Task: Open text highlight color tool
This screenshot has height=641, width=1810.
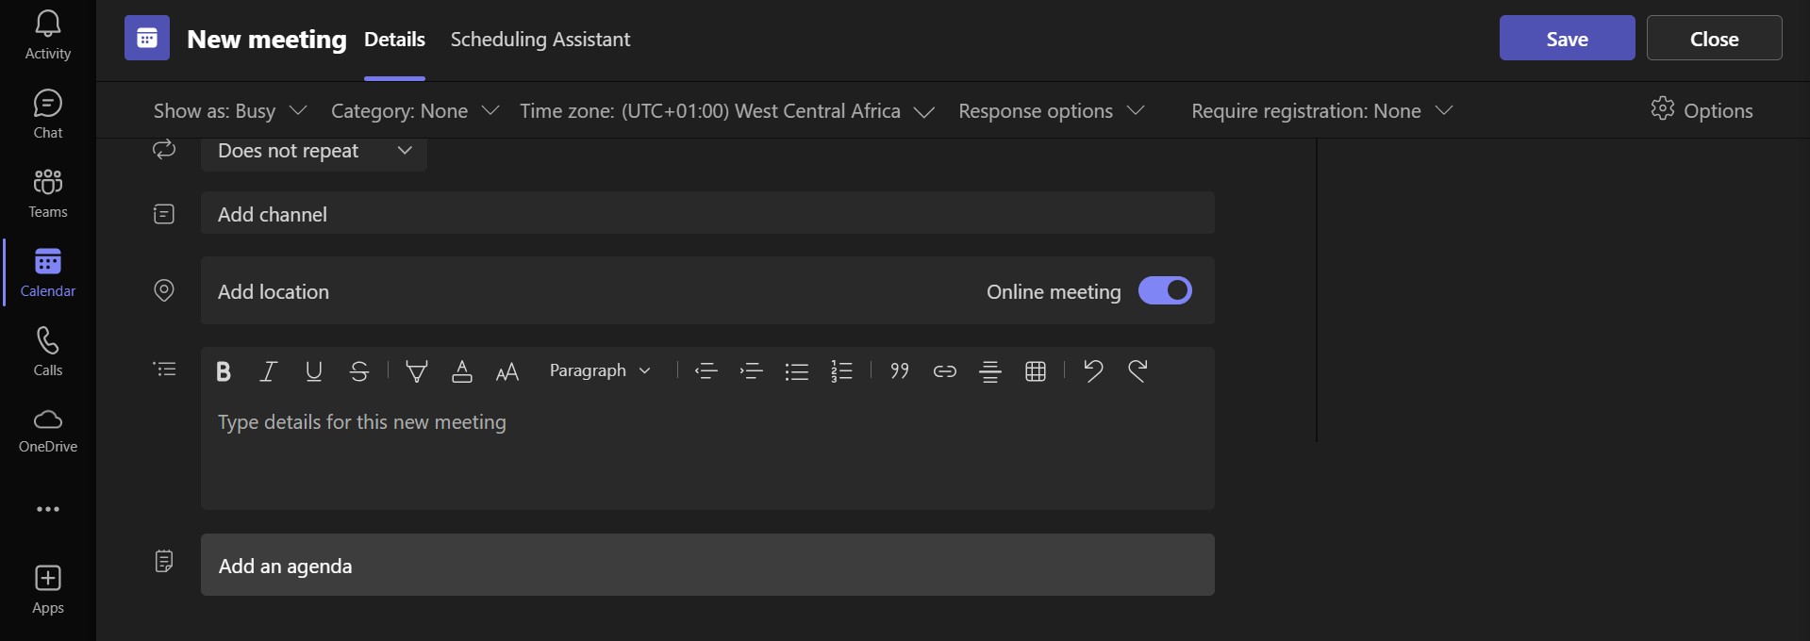Action: click(x=416, y=371)
